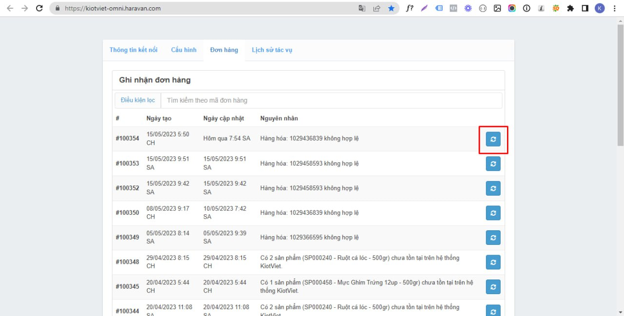624x316 pixels.
Task: Open the Google Translate page icon
Action: pos(362,8)
